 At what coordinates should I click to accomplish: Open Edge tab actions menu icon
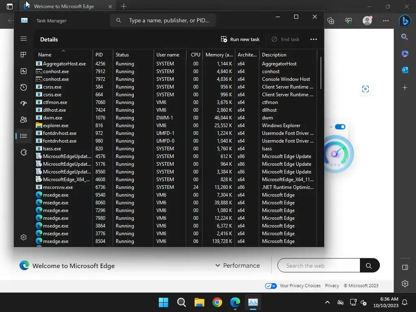tap(10, 6)
